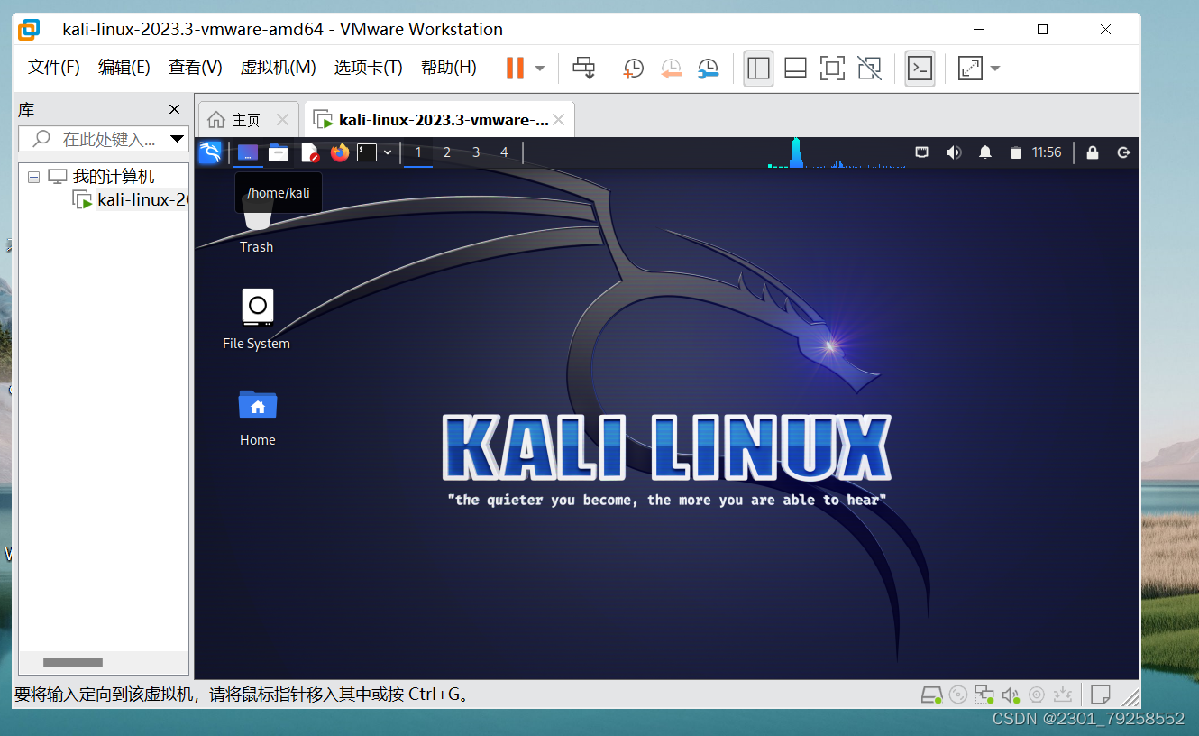This screenshot has width=1199, height=736.
Task: Close the 库 library panel
Action: coord(174,109)
